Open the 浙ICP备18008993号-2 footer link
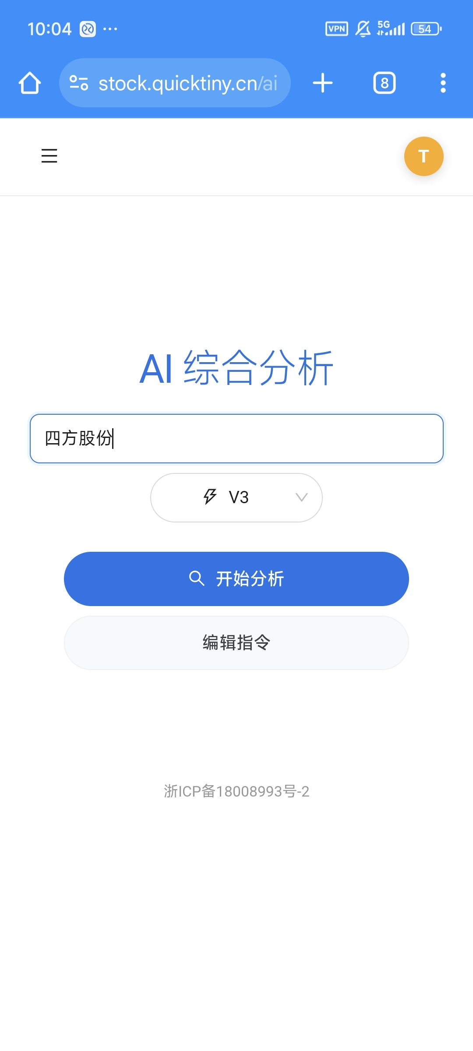 (x=236, y=791)
